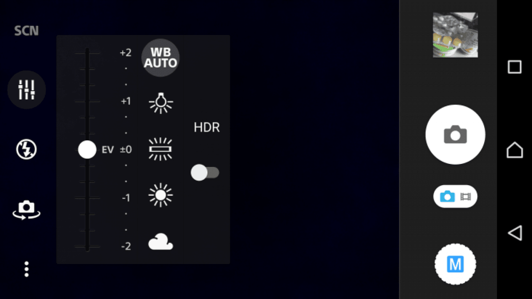The image size is (532, 299).
Task: Enable the HDR switch
Action: click(x=205, y=172)
